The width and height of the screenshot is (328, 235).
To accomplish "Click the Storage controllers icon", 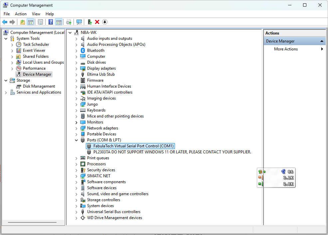I will tap(83, 200).
